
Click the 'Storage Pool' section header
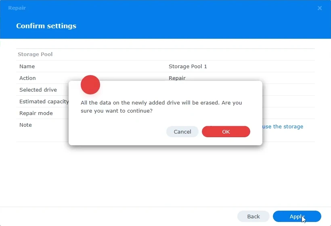click(35, 54)
